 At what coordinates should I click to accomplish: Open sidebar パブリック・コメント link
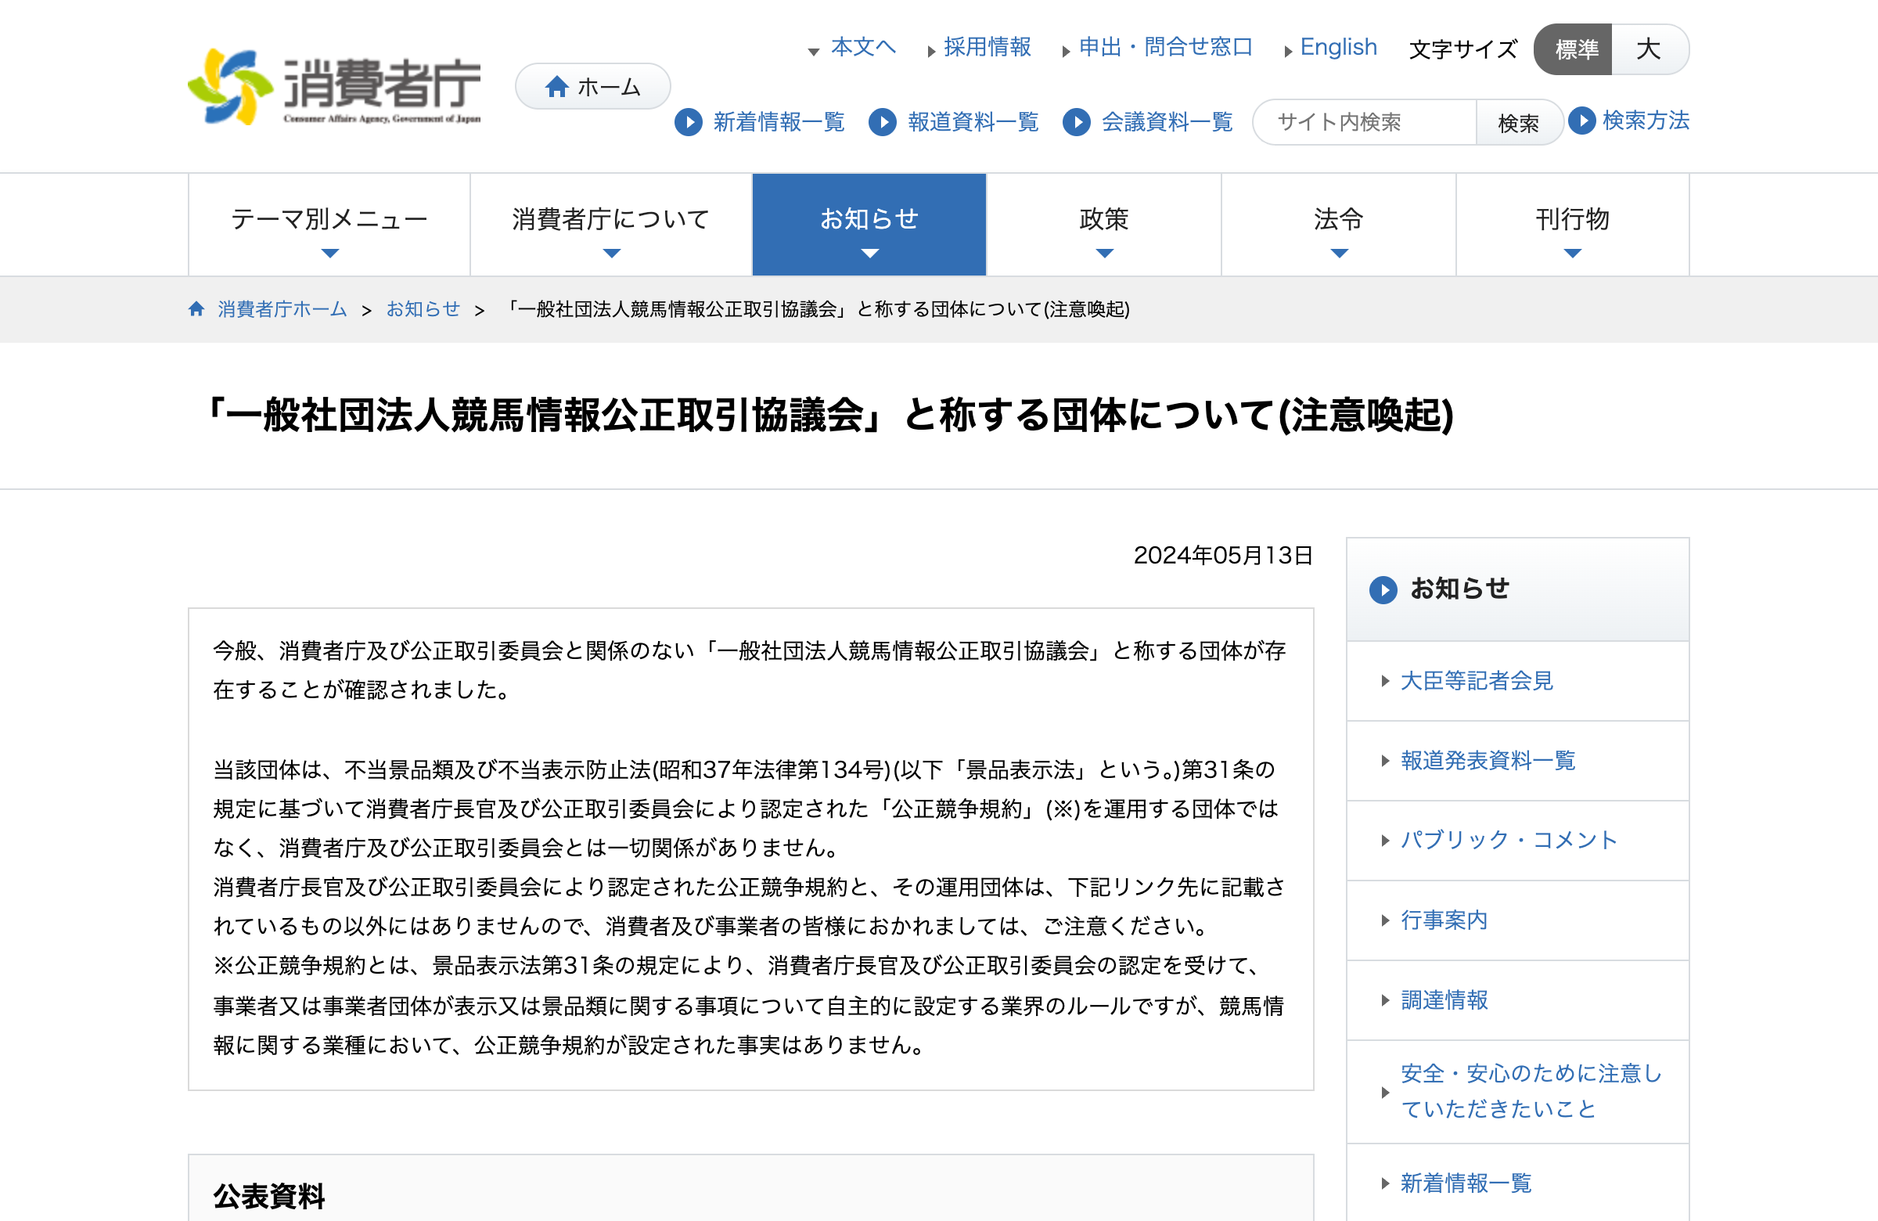[x=1509, y=841]
